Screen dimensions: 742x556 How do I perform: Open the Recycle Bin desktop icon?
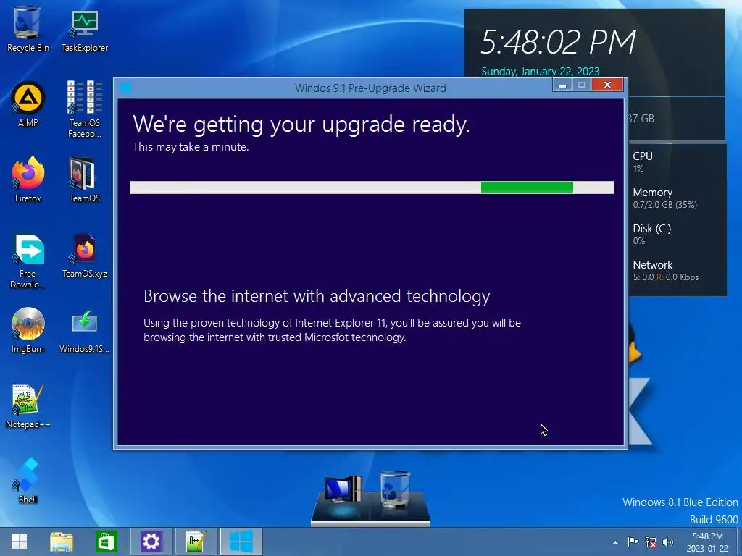(x=28, y=29)
